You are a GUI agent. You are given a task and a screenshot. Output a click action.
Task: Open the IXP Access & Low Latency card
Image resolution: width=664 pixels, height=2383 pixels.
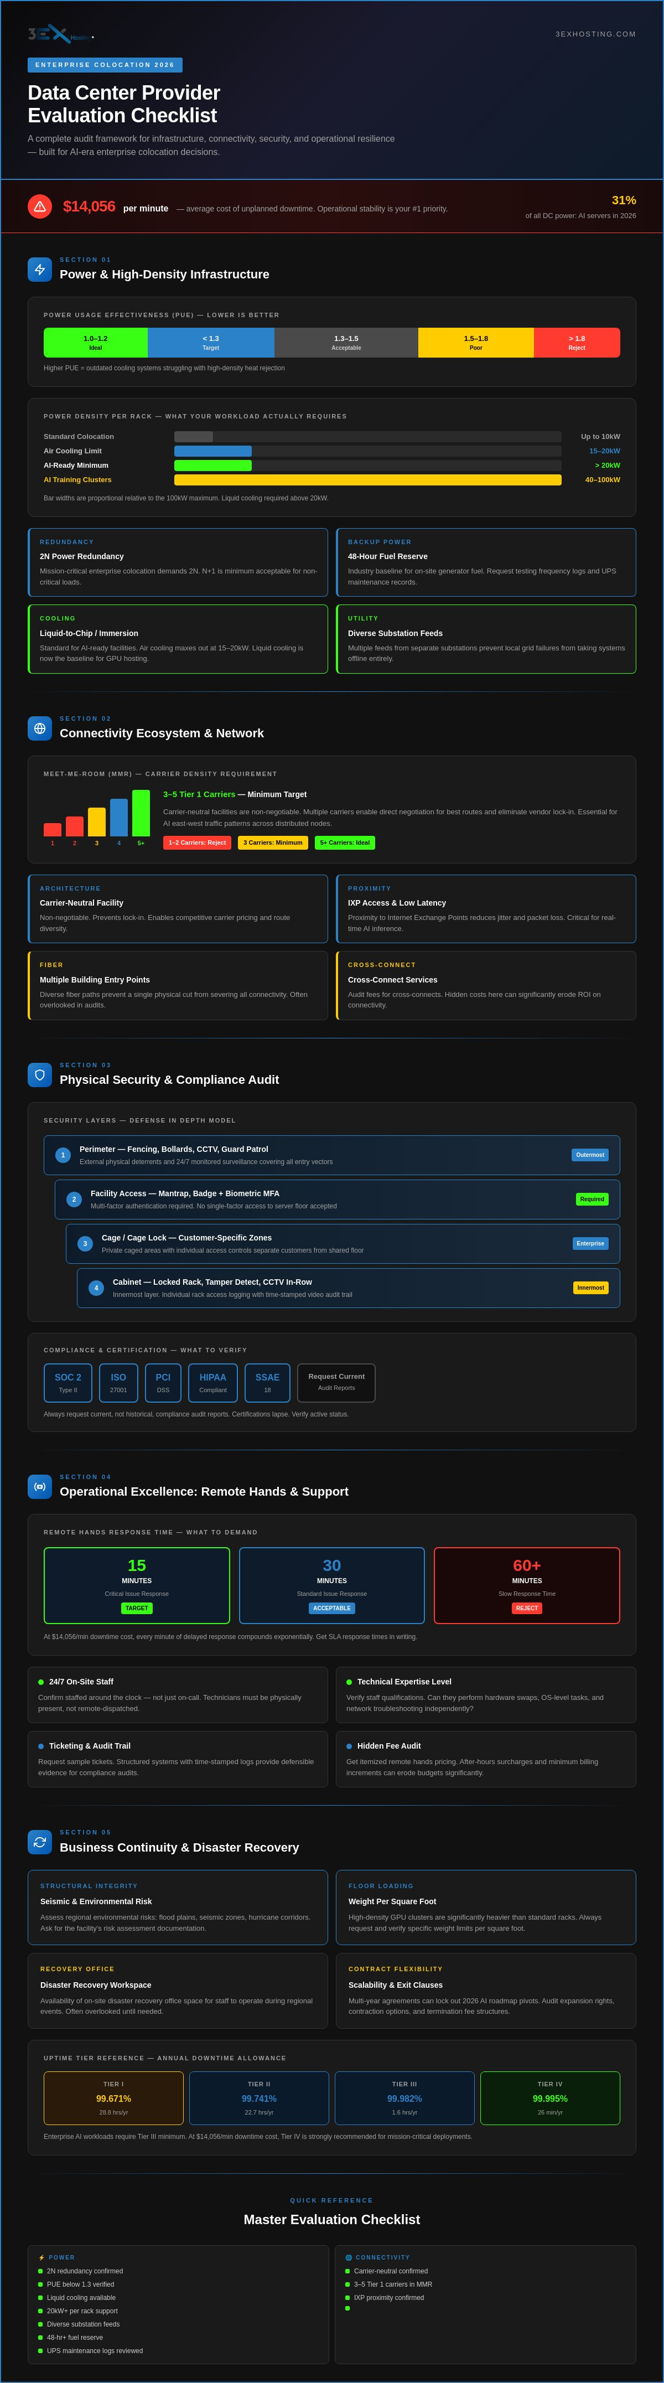coord(485,909)
